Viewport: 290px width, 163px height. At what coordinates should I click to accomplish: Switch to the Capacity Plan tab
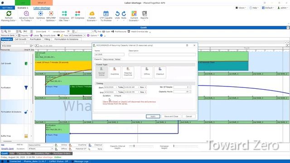click(x=24, y=153)
